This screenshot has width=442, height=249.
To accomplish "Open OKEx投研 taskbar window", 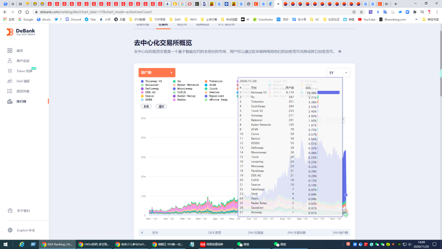I will (94, 244).
